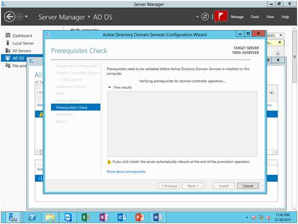Click the left scroll arrow of background list
The image size is (298, 224).
point(37,152)
